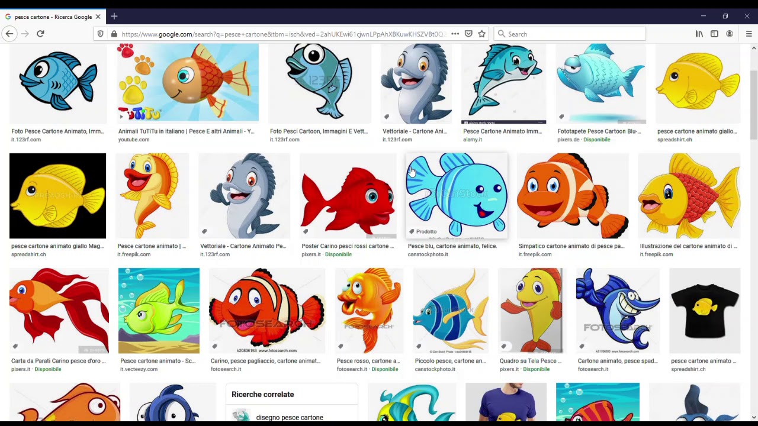758x426 pixels.
Task: Click 'Carta da Parati Carino pesce d'oro' caption
Action: pos(58,361)
